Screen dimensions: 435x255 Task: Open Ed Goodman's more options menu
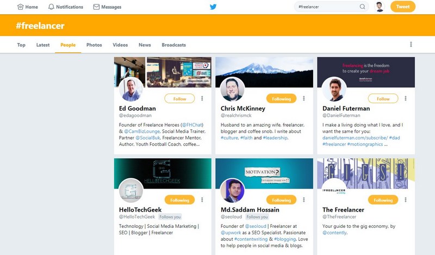202,98
